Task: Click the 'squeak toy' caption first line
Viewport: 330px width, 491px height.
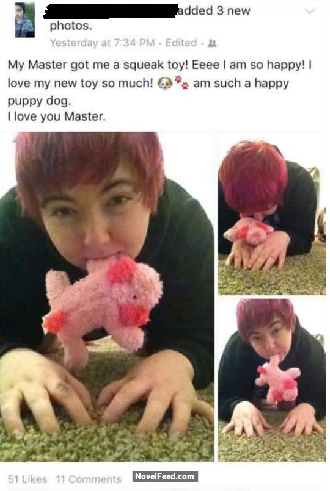Action: click(159, 65)
